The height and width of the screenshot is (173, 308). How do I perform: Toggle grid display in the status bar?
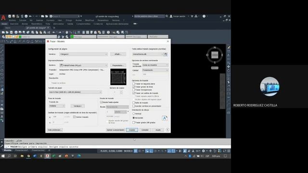pyautogui.click(x=136, y=151)
